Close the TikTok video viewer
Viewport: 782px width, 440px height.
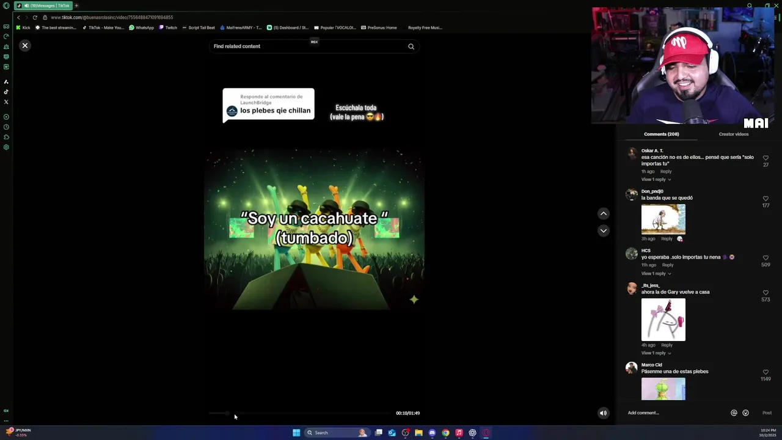(x=25, y=45)
